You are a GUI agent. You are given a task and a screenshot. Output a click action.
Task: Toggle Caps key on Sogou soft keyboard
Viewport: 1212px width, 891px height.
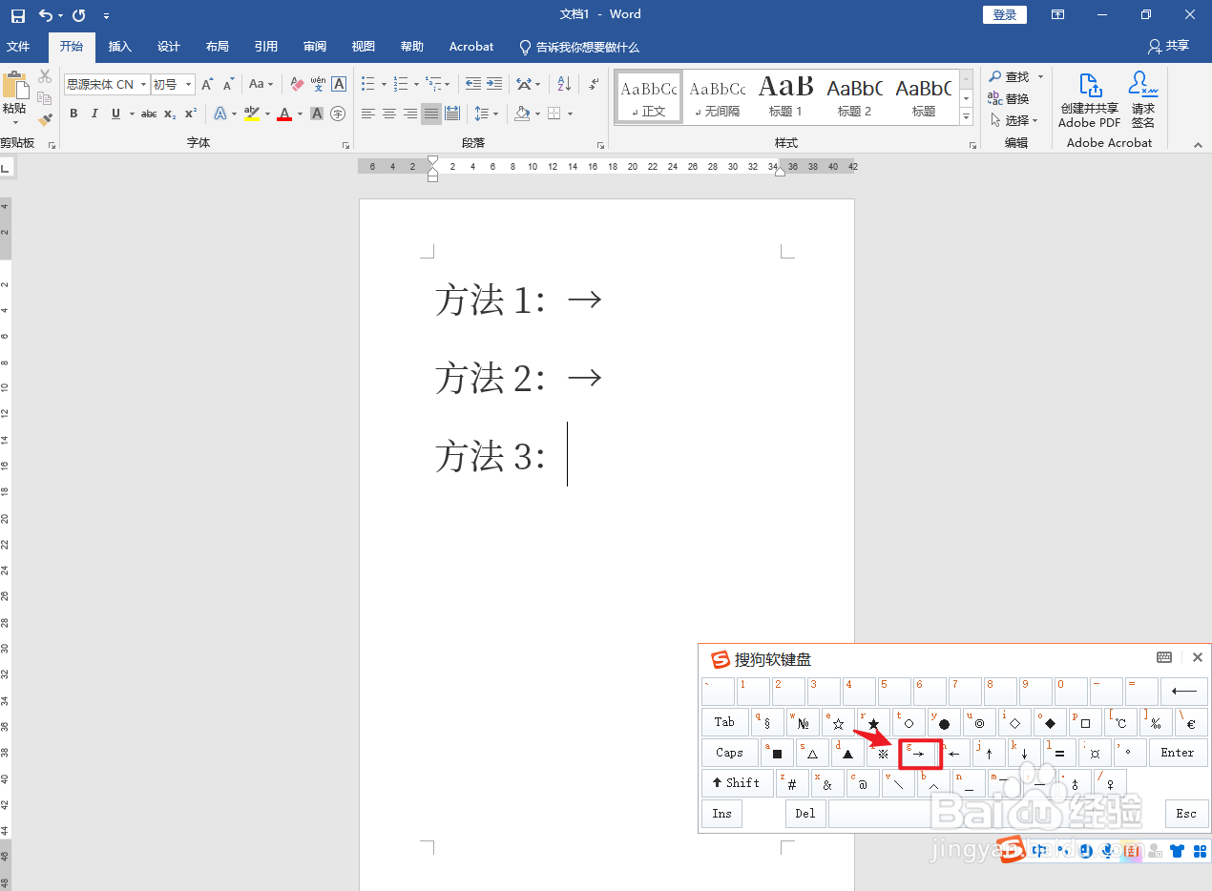(729, 753)
